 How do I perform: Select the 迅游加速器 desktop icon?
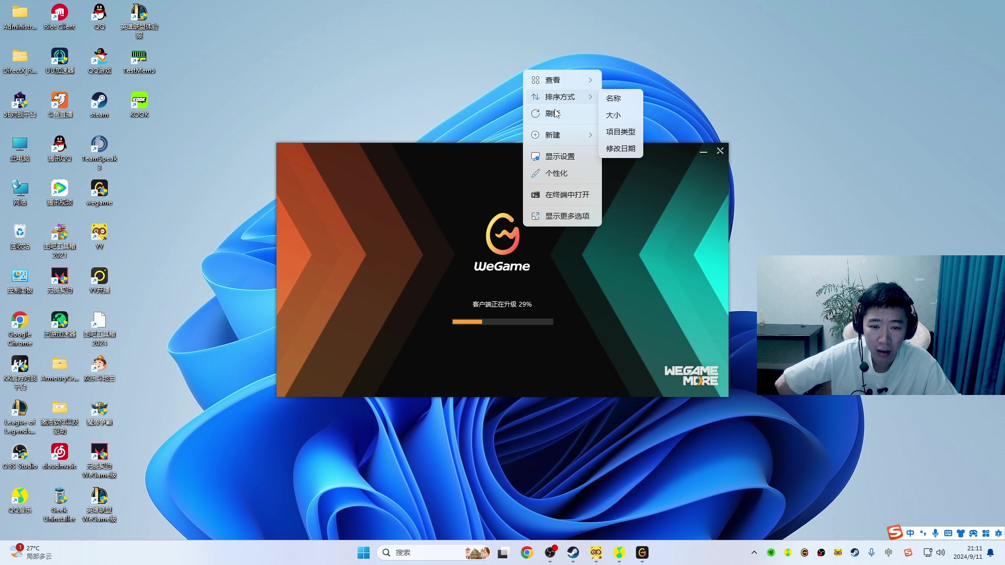(x=59, y=324)
